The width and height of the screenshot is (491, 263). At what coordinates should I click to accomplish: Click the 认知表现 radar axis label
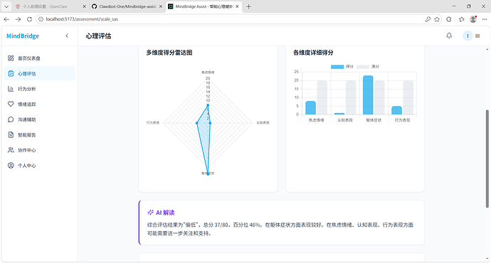pyautogui.click(x=263, y=122)
